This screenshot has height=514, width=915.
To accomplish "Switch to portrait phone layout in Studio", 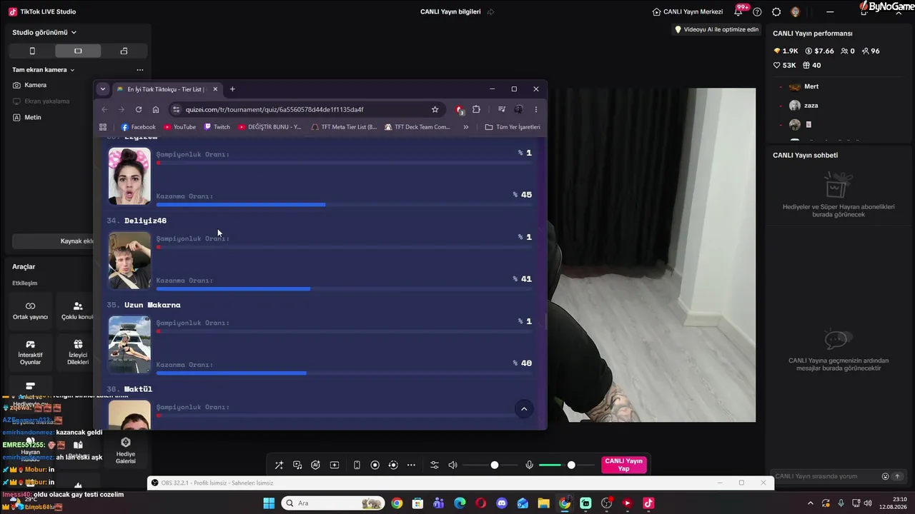I will [x=32, y=51].
